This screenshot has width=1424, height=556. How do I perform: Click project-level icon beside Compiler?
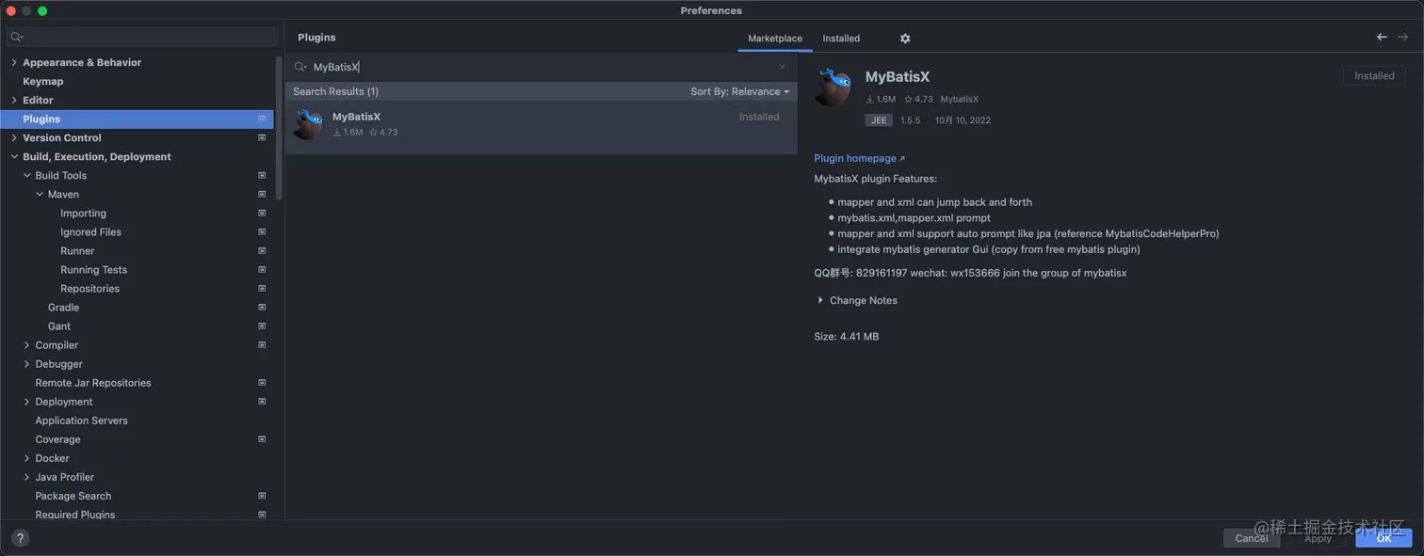click(x=262, y=344)
